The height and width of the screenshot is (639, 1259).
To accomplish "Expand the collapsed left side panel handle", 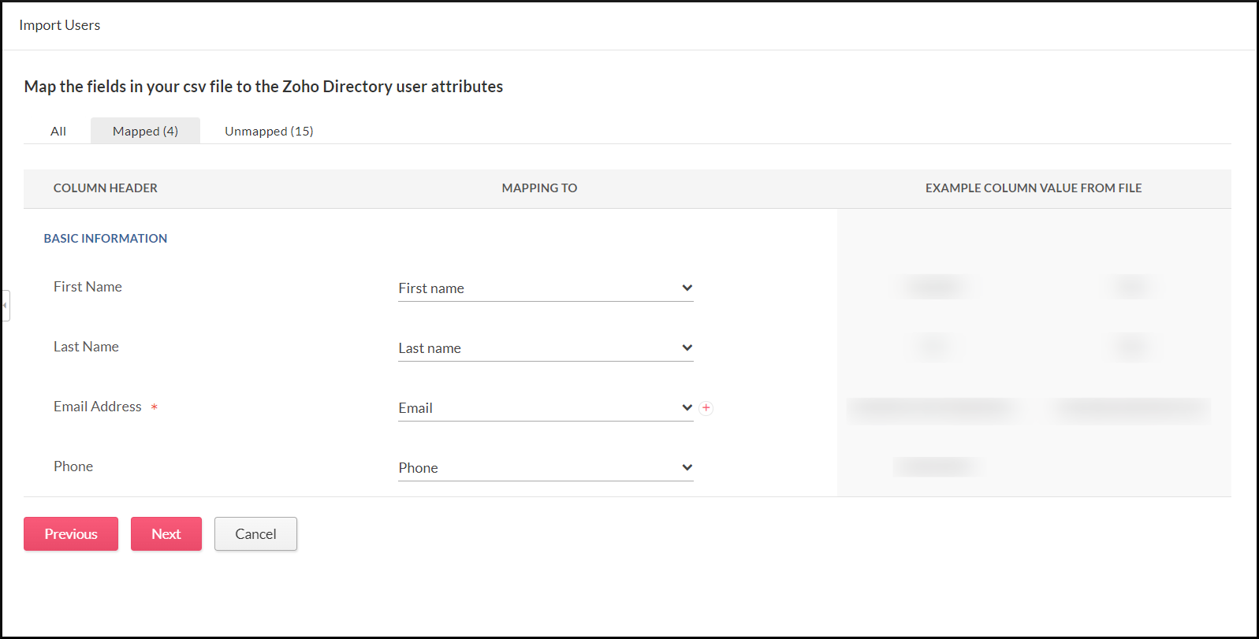I will coord(5,306).
